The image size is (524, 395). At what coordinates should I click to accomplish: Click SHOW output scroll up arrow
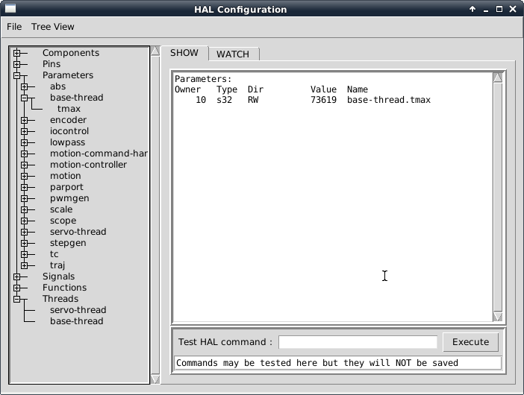498,78
